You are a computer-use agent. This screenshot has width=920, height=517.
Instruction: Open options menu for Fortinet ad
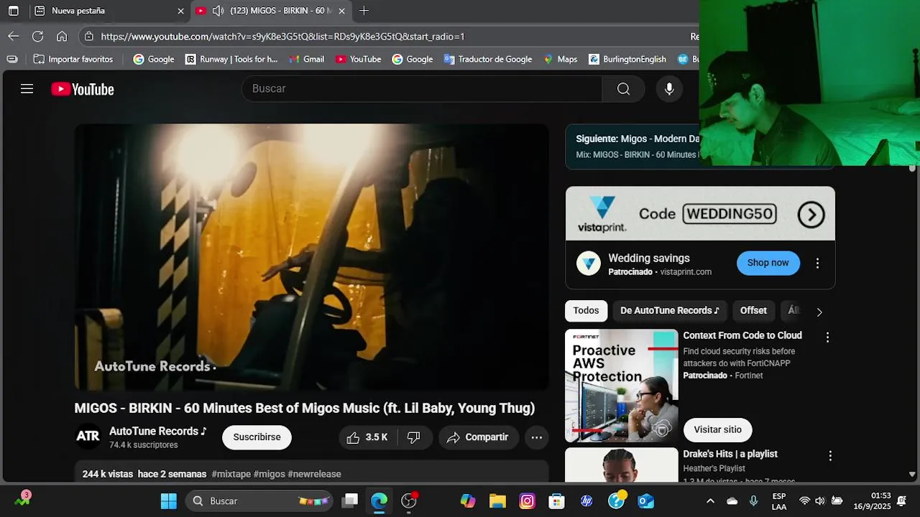pos(827,337)
